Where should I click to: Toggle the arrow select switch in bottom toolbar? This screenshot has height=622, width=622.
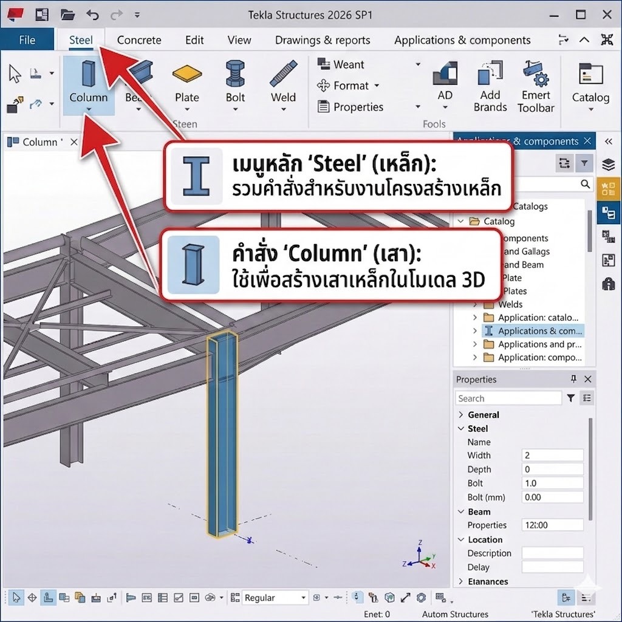click(x=16, y=598)
